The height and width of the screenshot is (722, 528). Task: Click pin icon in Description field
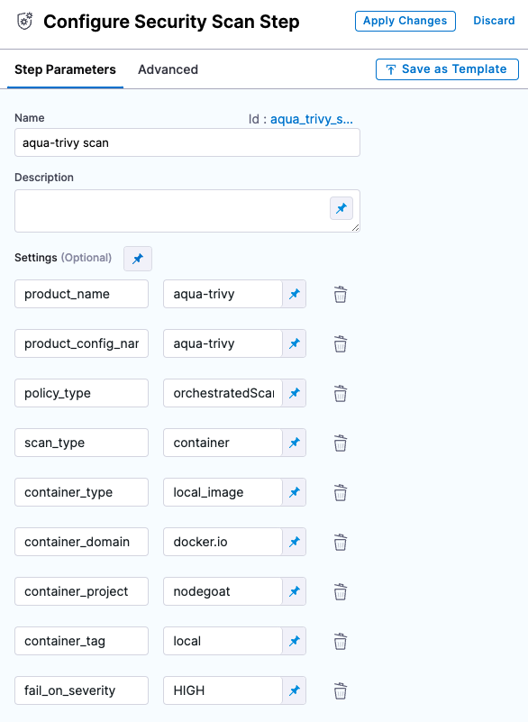click(341, 208)
